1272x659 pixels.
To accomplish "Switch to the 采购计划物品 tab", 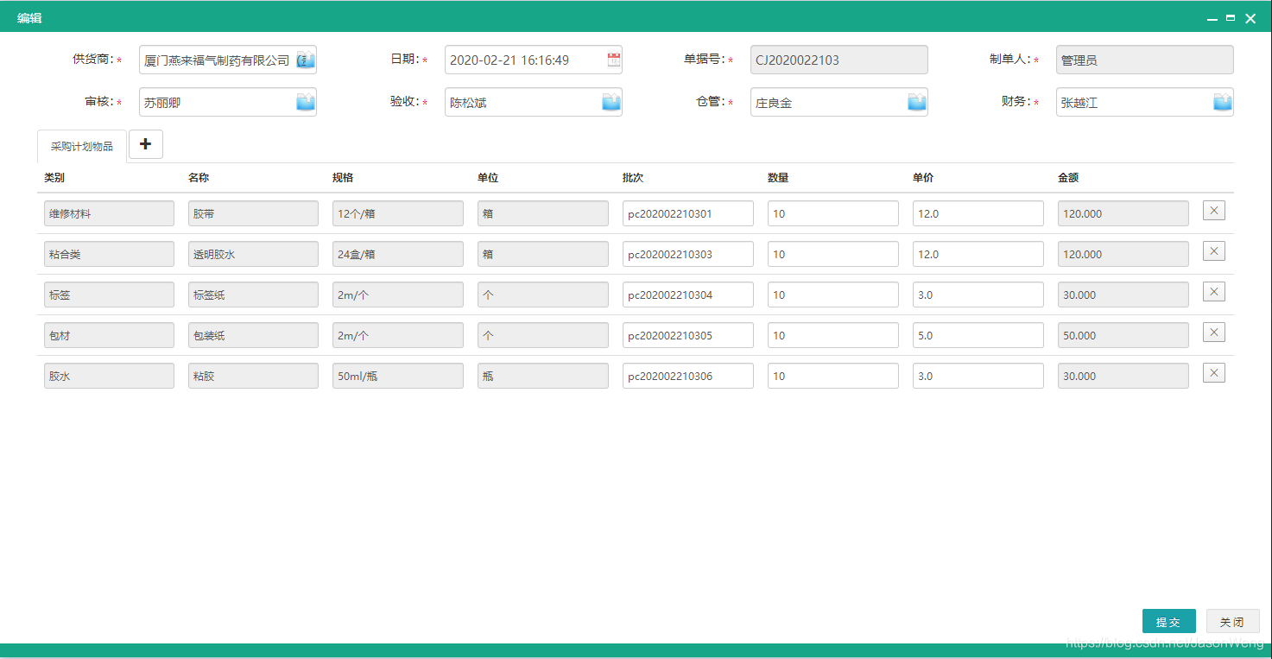I will (x=82, y=146).
